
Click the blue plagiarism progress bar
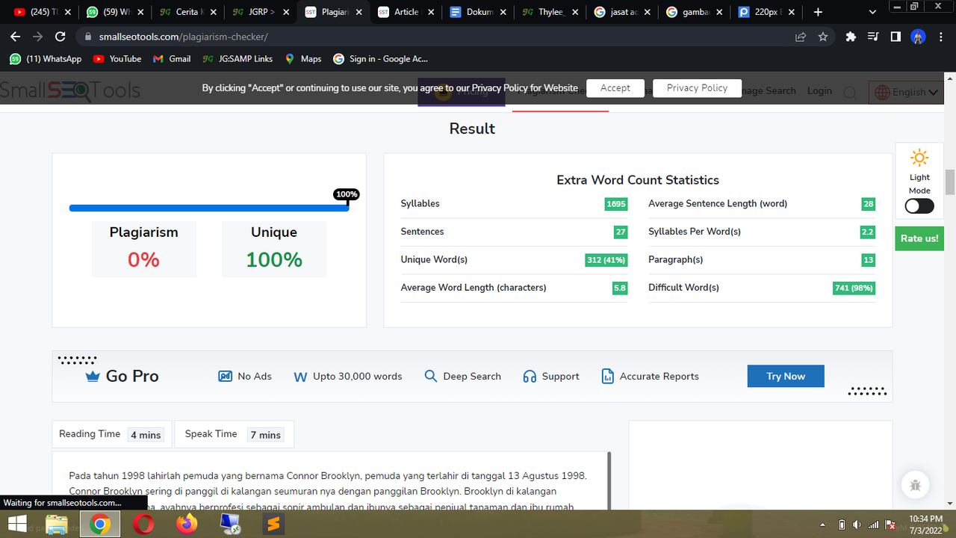point(208,208)
